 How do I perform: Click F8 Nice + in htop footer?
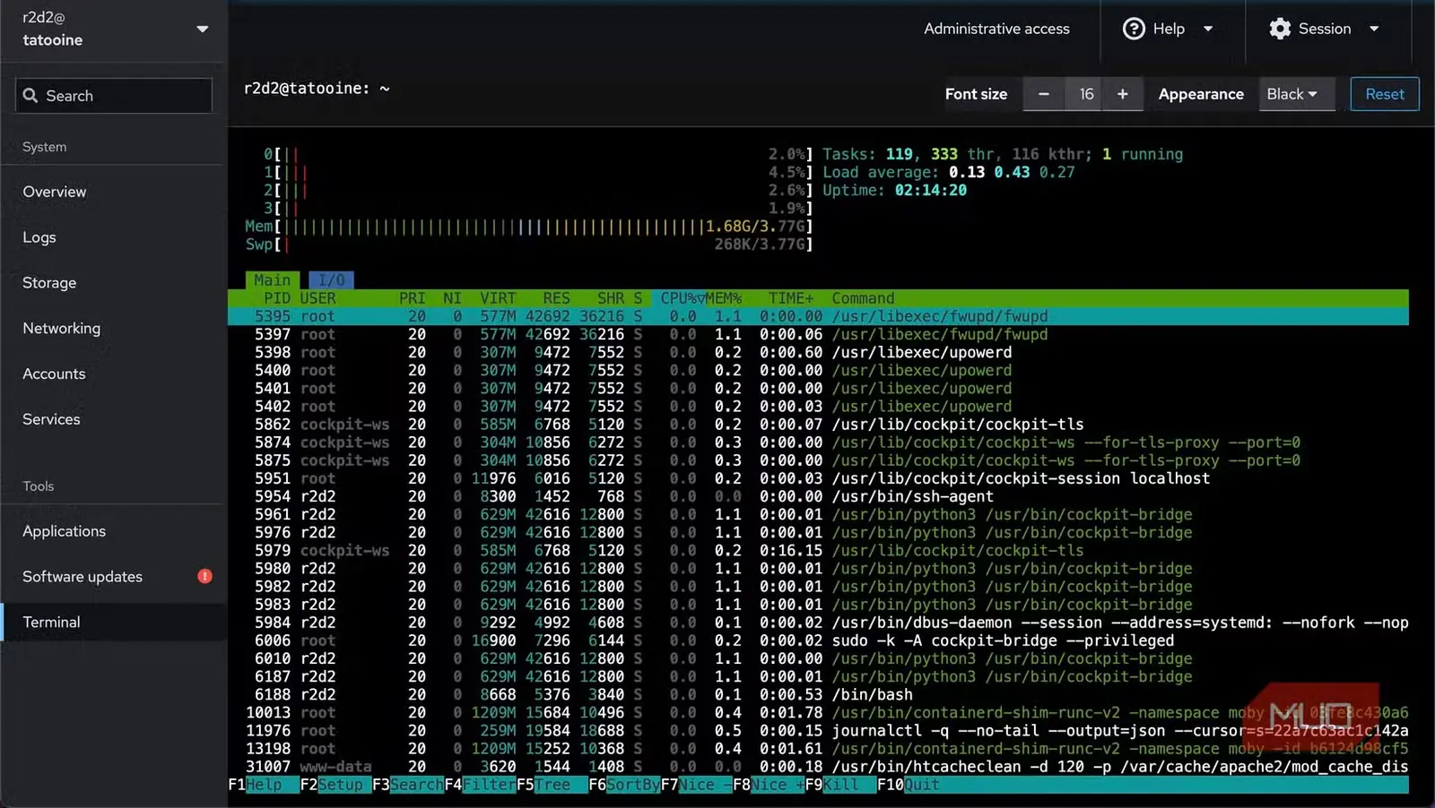pos(769,785)
